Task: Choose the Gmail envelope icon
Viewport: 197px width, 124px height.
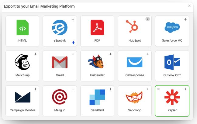Action: pyautogui.click(x=60, y=62)
